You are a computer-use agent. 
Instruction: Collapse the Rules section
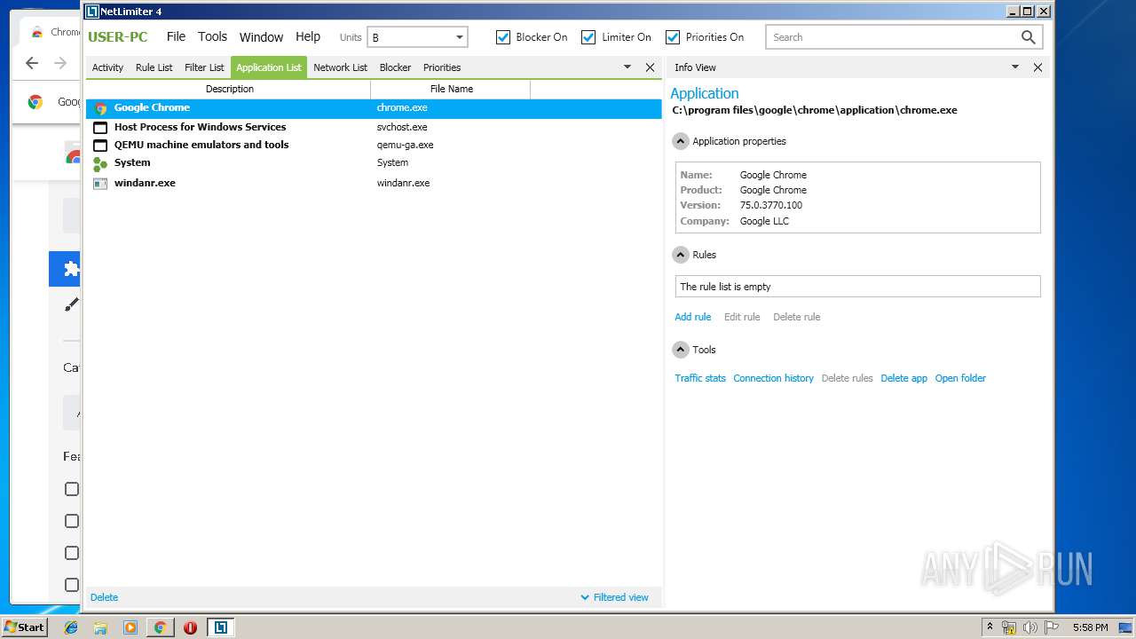pos(681,255)
